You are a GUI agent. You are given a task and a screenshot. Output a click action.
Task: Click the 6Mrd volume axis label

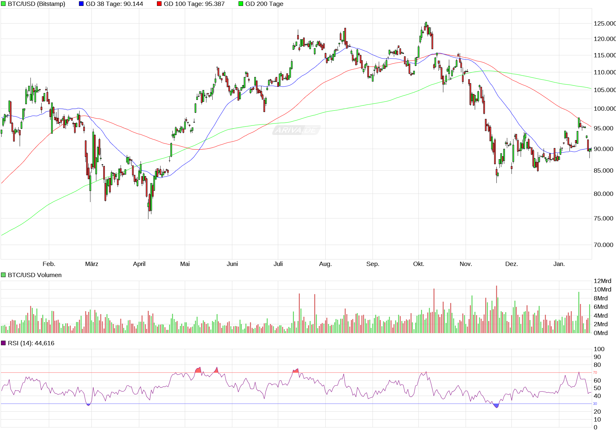[601, 307]
